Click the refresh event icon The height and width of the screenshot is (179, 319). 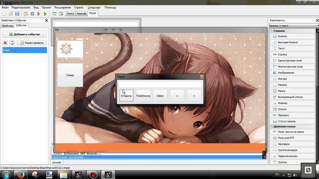(x=12, y=43)
